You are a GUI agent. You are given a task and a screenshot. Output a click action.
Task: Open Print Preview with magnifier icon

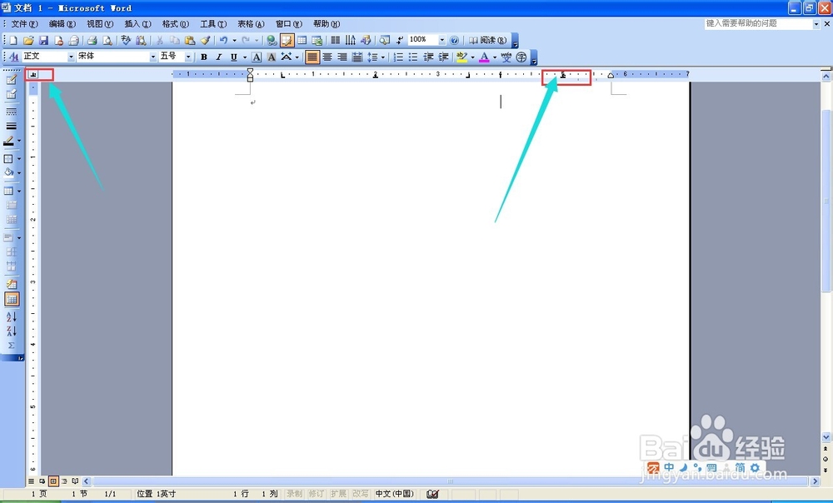click(x=107, y=40)
